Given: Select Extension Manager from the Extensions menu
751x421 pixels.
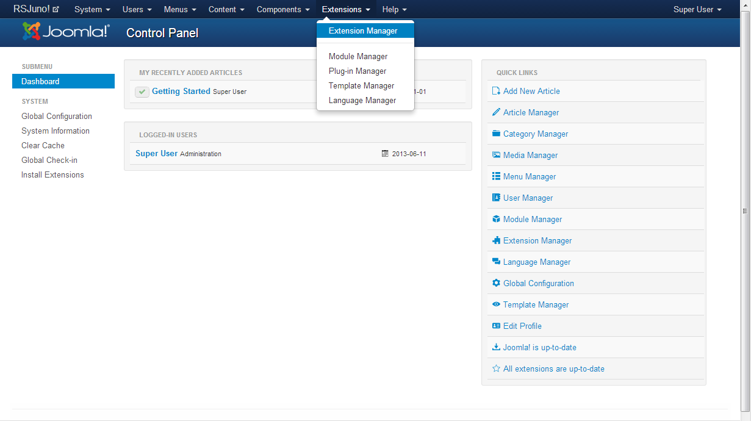Looking at the screenshot, I should pyautogui.click(x=365, y=31).
